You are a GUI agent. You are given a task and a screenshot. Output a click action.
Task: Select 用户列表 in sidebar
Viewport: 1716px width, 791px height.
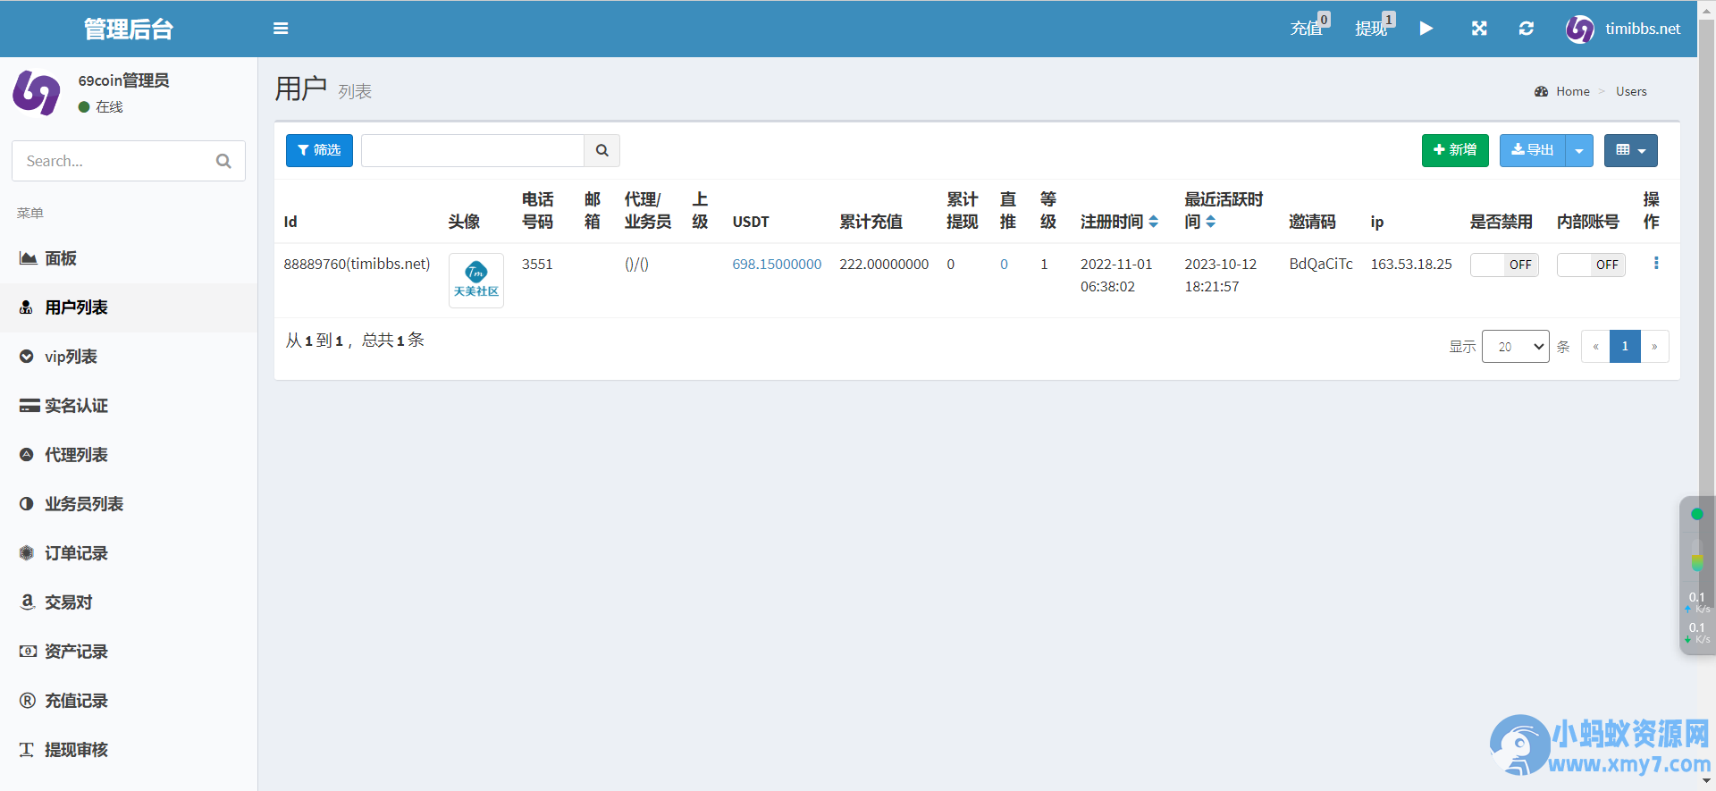[129, 307]
